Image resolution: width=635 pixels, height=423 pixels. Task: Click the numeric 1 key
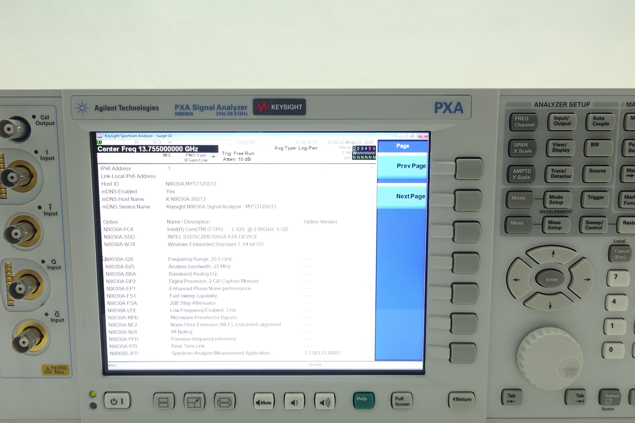[614, 326]
